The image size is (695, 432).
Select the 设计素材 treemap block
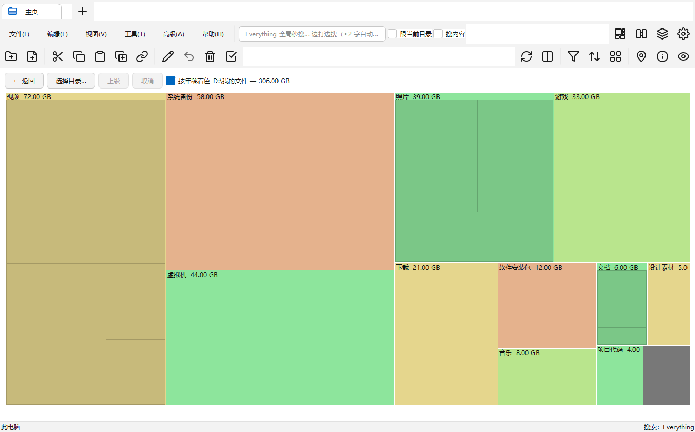pos(668,304)
